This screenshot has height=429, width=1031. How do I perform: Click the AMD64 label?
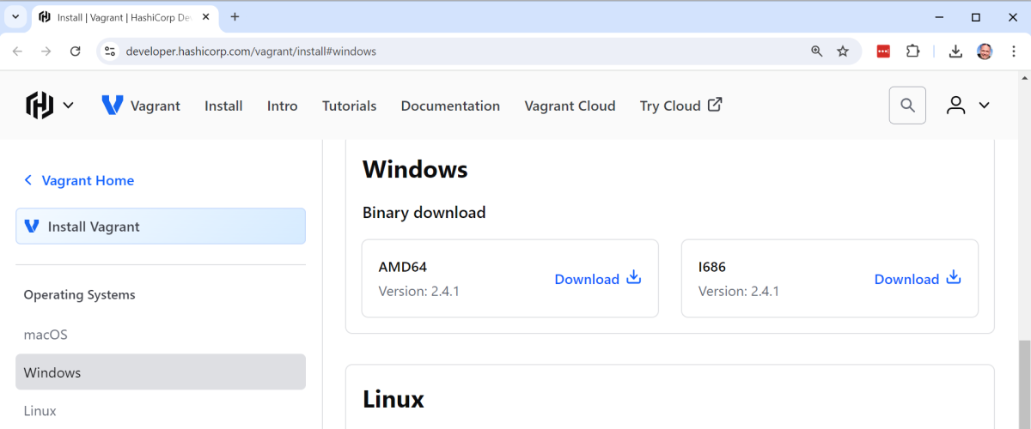[403, 267]
